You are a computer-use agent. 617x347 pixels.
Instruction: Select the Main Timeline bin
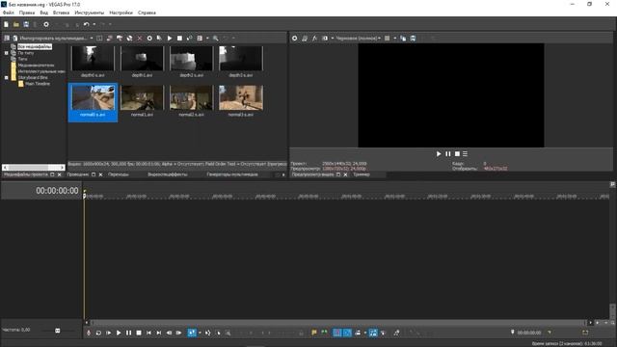click(38, 84)
